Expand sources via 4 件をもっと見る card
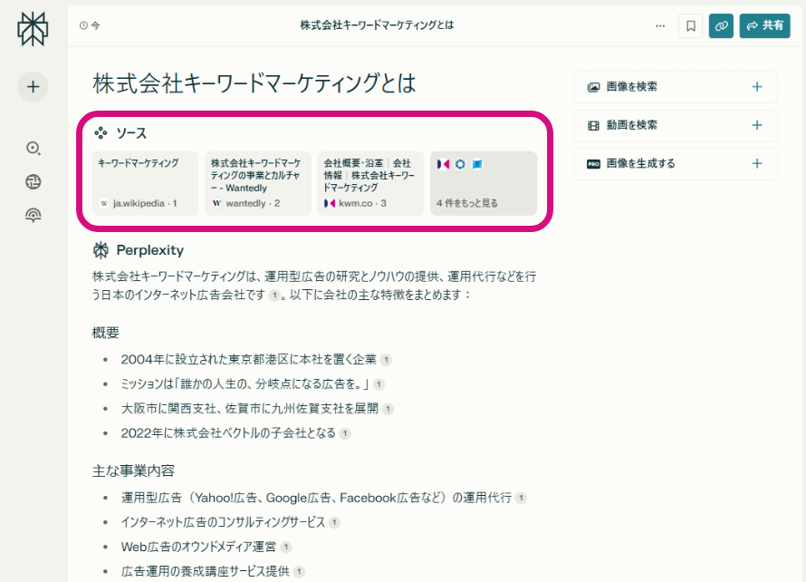Image resolution: width=806 pixels, height=582 pixels. 484,183
